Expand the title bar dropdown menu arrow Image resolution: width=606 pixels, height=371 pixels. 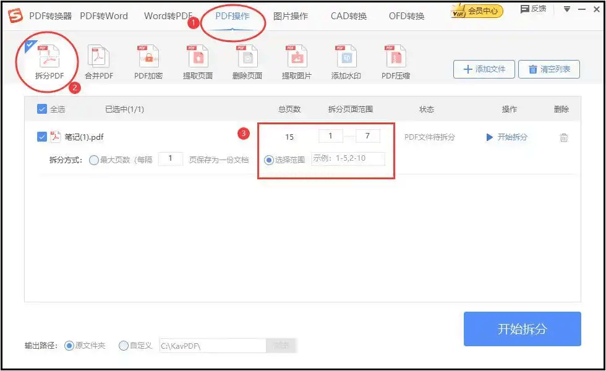(x=566, y=9)
